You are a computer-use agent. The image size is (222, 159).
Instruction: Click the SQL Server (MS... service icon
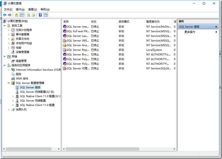point(65,41)
